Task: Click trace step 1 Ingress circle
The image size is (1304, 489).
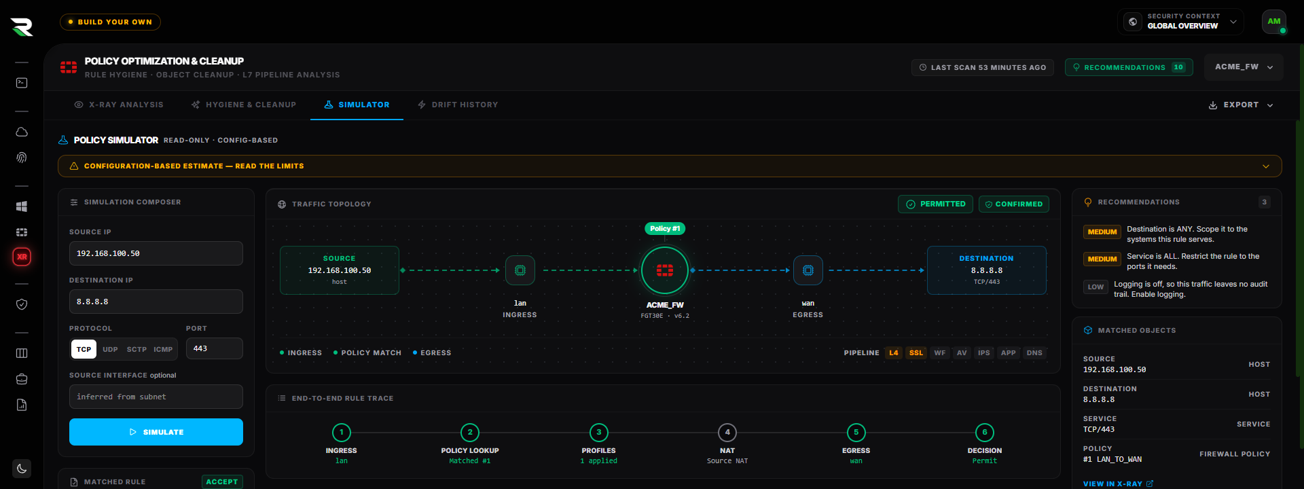Action: coord(342,433)
